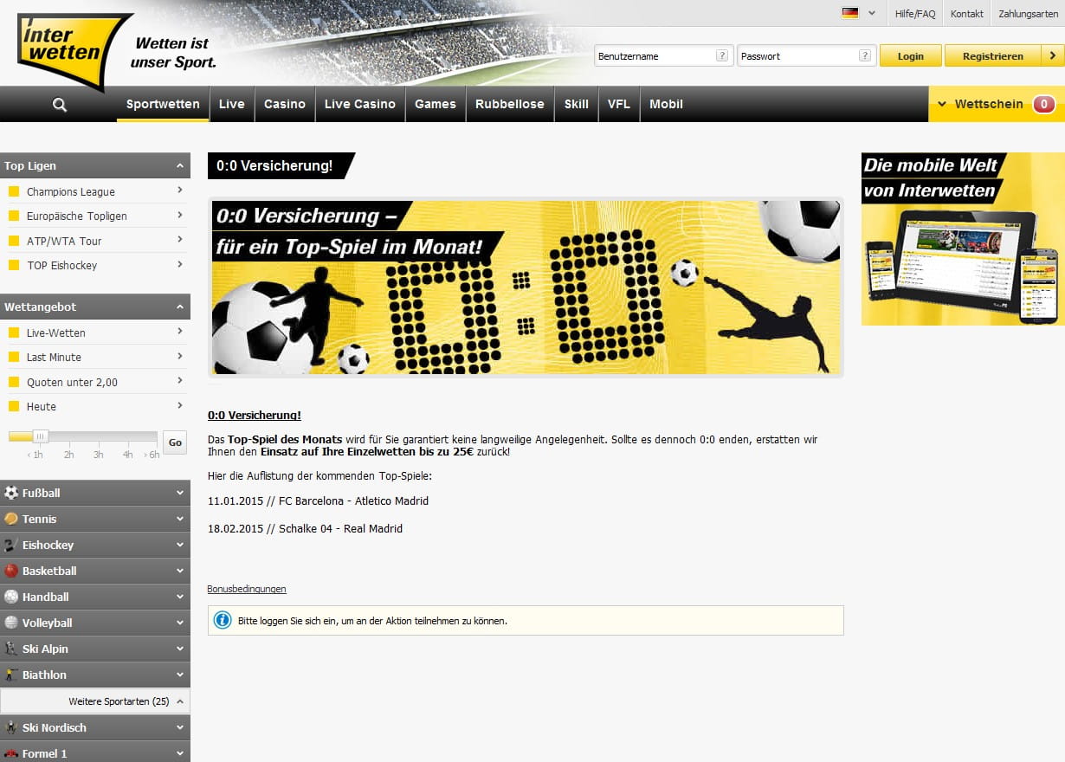Open the Rubbellose tab

coord(510,104)
